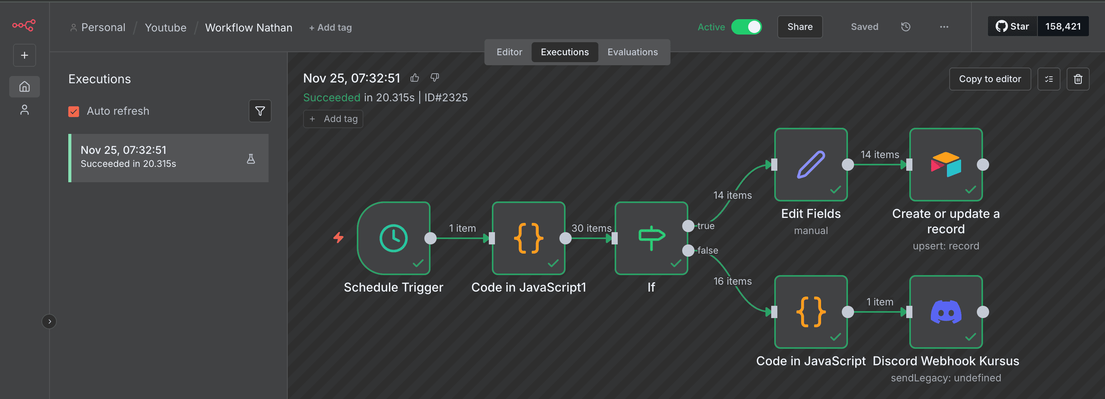Click the '30 items' connection label
Screen dimensions: 1105x399
(x=591, y=228)
